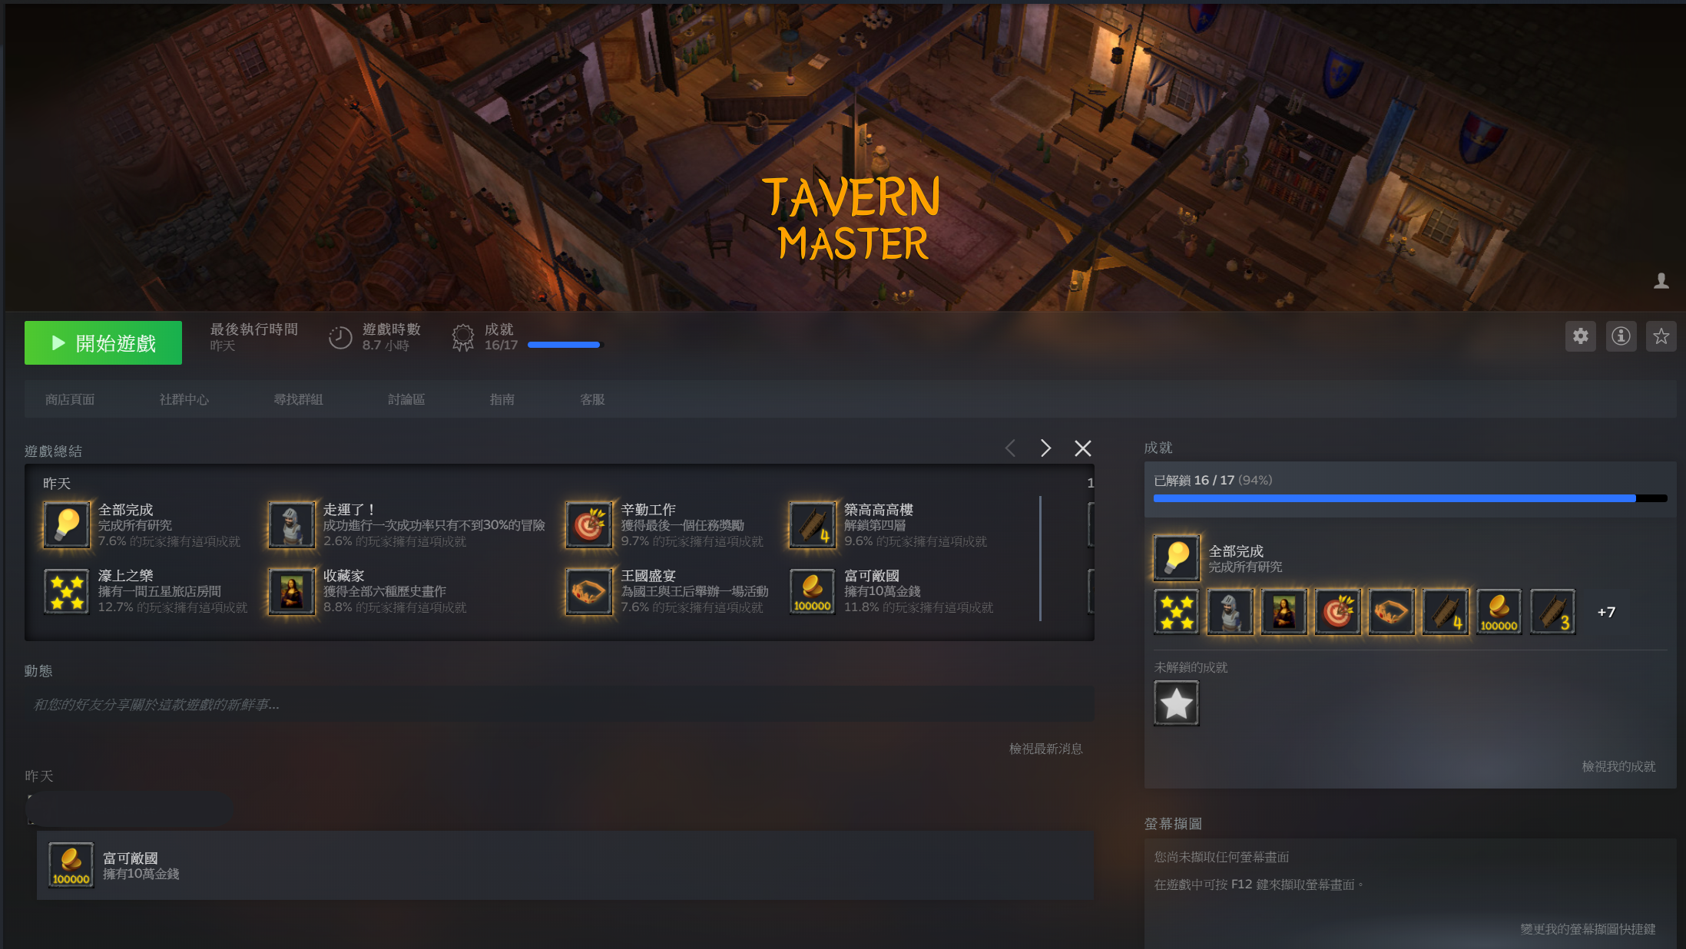Click the 螢幕擷圖 section heading
This screenshot has height=949, width=1686.
click(1173, 824)
